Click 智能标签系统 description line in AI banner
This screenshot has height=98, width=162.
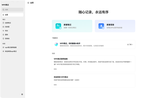(x=82, y=46)
